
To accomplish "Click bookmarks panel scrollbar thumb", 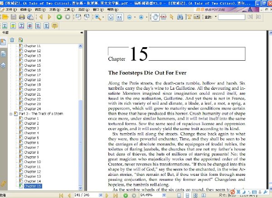I will pos(80,143).
